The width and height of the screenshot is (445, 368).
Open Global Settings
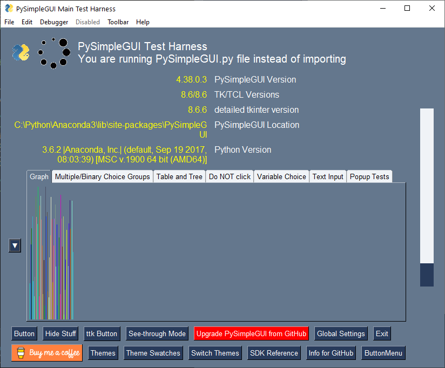click(x=341, y=333)
